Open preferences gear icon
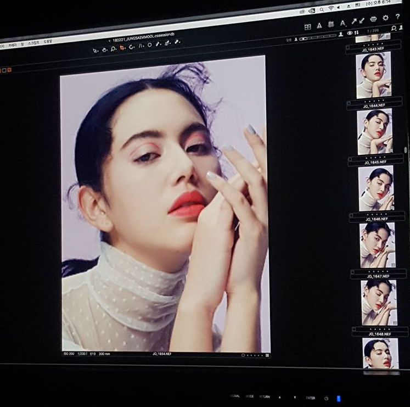 click(385, 18)
